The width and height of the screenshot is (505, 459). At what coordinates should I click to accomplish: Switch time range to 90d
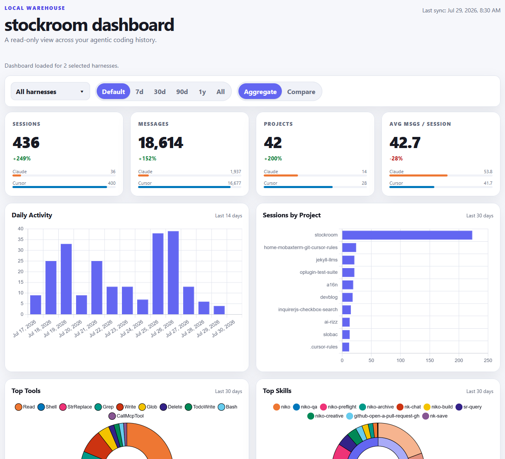tap(182, 92)
